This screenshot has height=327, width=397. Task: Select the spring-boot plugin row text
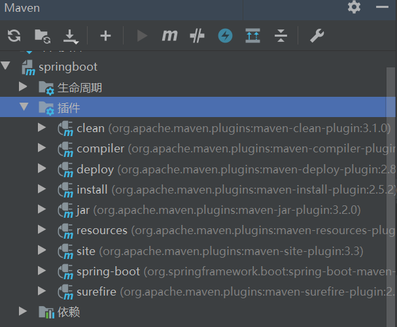click(236, 272)
